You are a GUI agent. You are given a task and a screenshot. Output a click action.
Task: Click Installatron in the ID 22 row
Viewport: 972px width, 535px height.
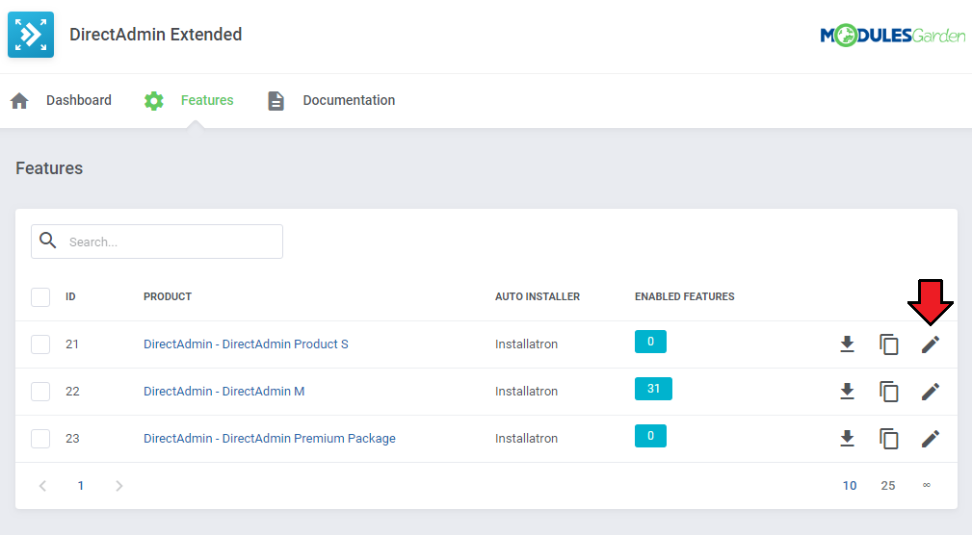pyautogui.click(x=526, y=392)
